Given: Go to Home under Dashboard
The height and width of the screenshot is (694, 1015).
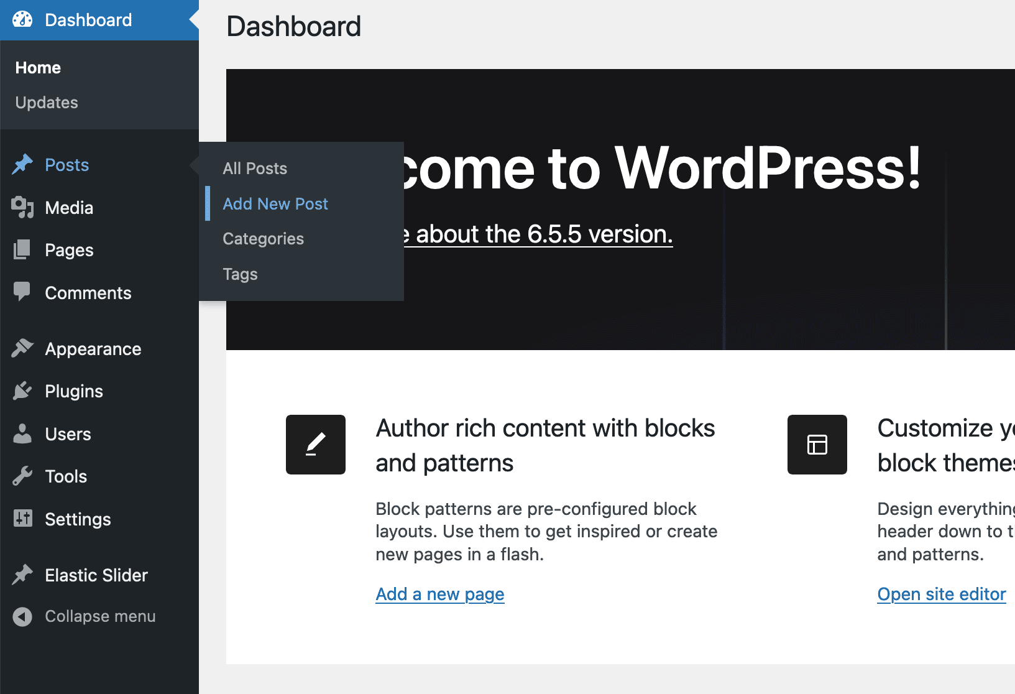Looking at the screenshot, I should tap(38, 68).
